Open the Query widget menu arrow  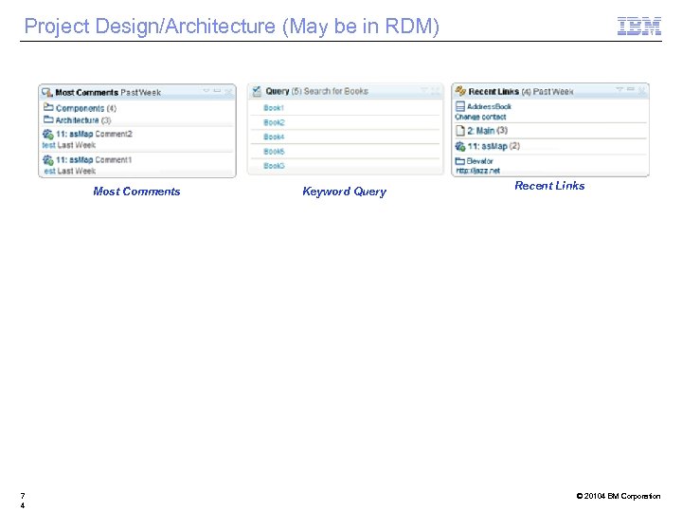pyautogui.click(x=424, y=90)
